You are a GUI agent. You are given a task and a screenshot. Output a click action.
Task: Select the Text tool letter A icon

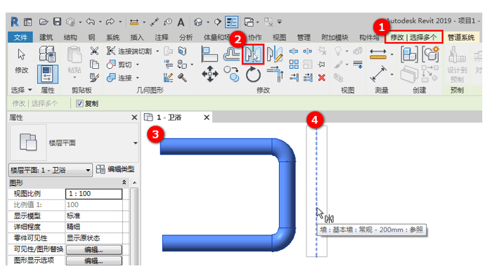(x=181, y=22)
